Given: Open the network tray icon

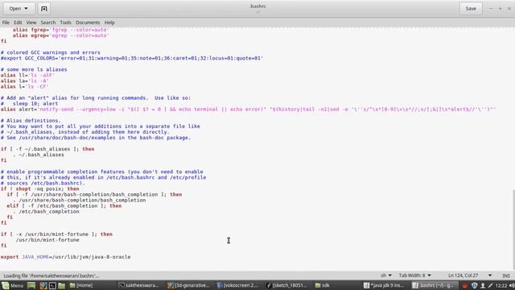Looking at the screenshot, I should [490, 285].
